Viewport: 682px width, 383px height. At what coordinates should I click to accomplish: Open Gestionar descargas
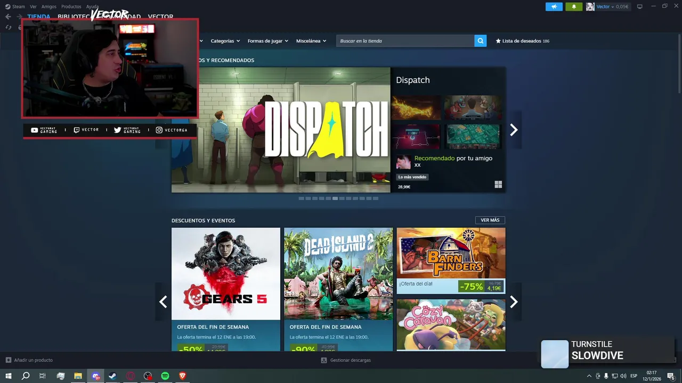click(x=351, y=360)
